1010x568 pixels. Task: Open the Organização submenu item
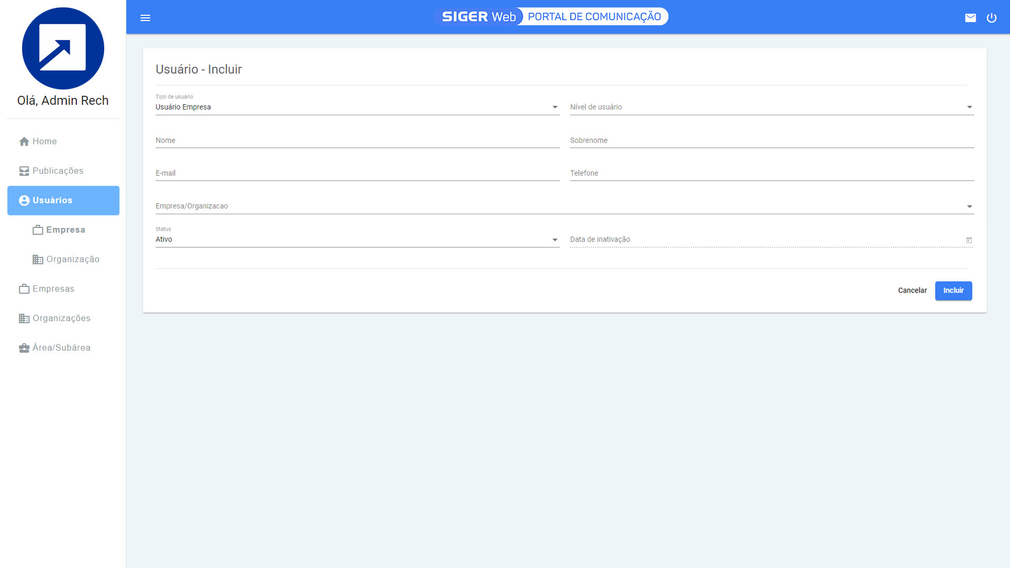click(63, 260)
